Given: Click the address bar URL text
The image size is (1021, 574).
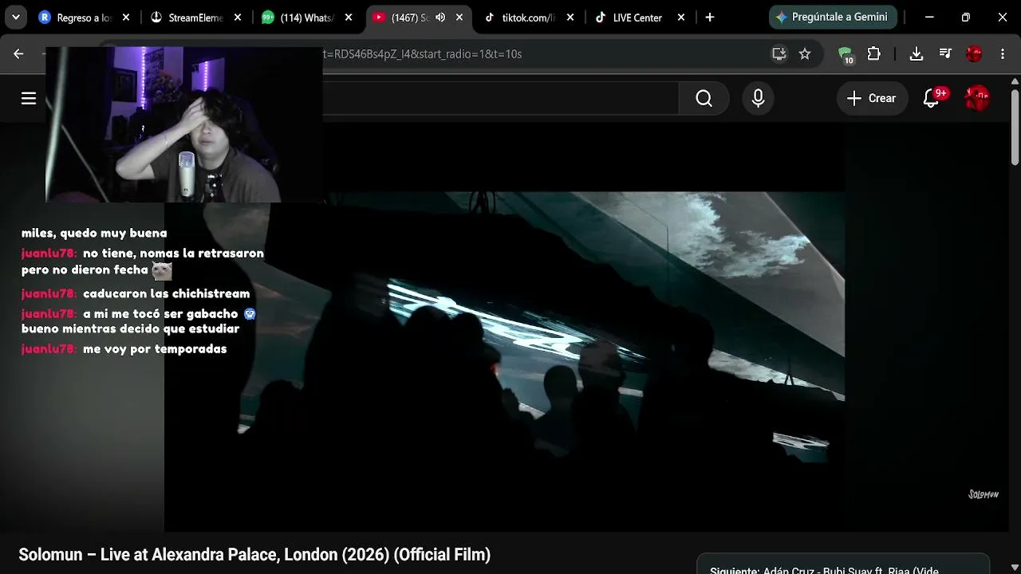Looking at the screenshot, I should [423, 54].
